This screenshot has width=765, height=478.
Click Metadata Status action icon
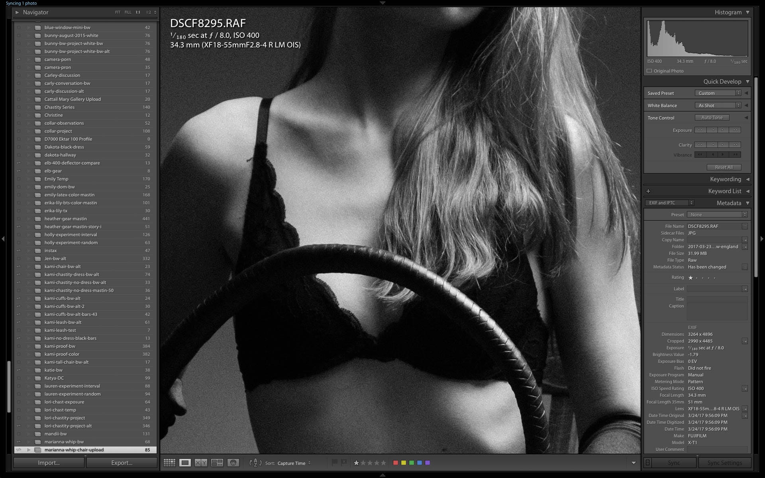(745, 267)
